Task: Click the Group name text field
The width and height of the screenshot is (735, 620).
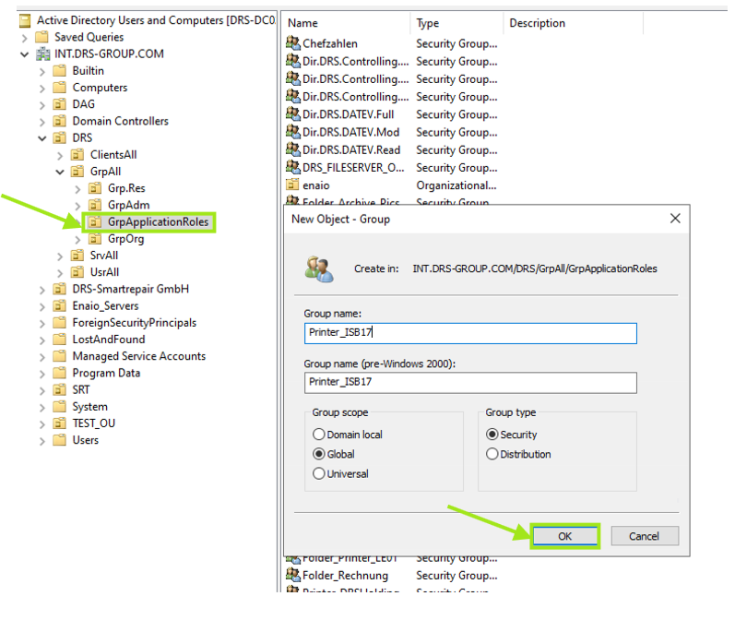Action: tap(470, 333)
